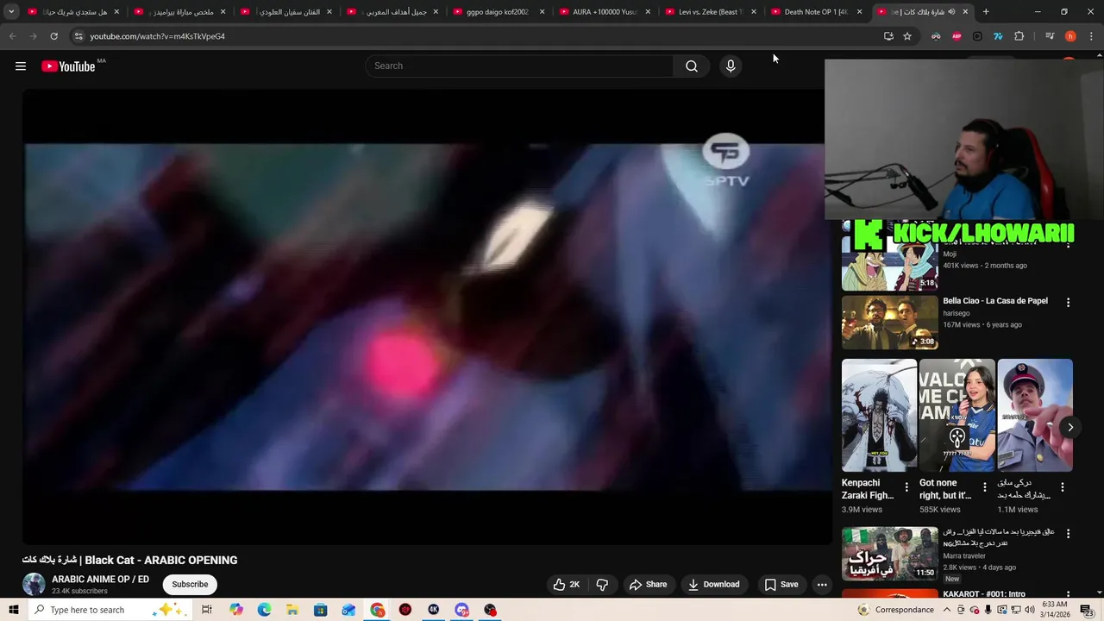Image resolution: width=1104 pixels, height=621 pixels.
Task: Download the video via Download button
Action: (713, 585)
